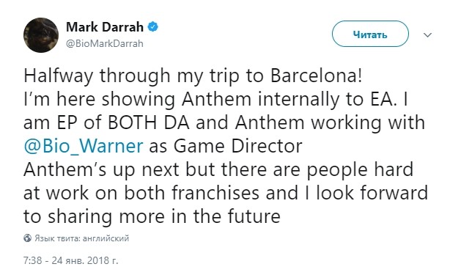
Task: Open the Mark Darrah display name link
Action: [105, 27]
